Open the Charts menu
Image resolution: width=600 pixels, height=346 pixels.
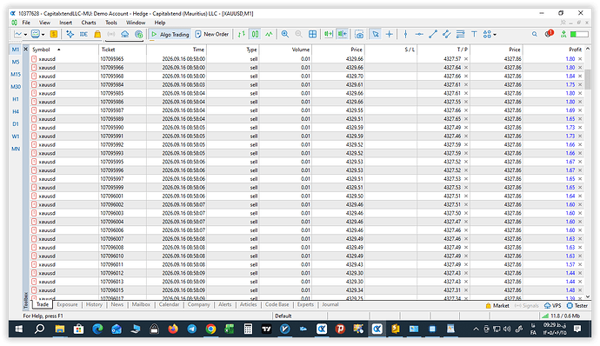tap(89, 23)
